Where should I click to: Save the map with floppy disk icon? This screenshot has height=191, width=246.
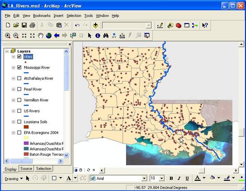[24, 25]
